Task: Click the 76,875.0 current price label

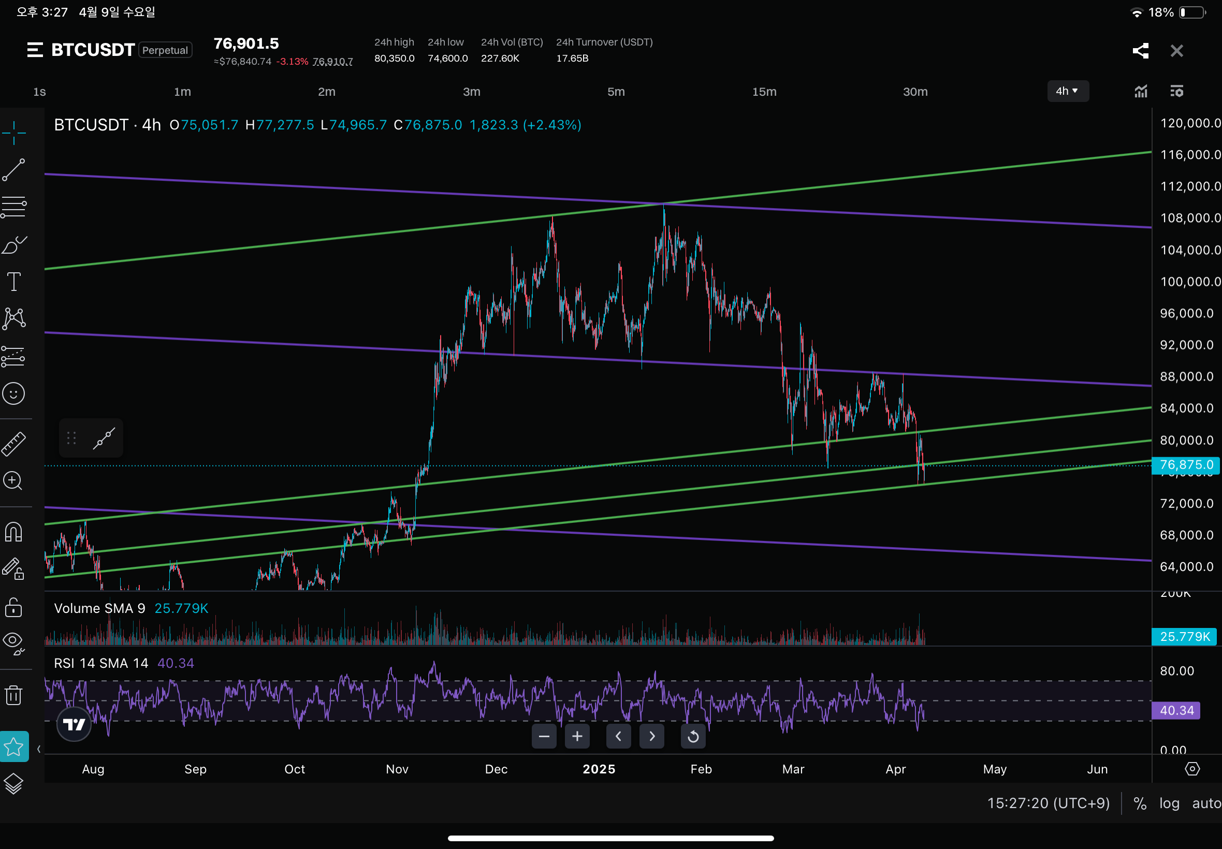Action: pyautogui.click(x=1186, y=465)
